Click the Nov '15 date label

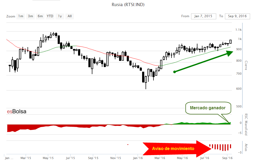pos(116,158)
